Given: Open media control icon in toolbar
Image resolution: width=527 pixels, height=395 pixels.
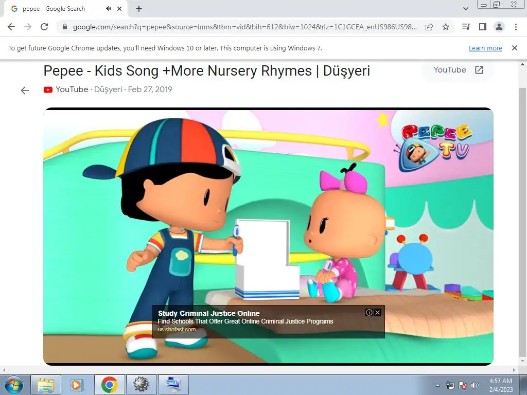Looking at the screenshot, I should (466, 27).
